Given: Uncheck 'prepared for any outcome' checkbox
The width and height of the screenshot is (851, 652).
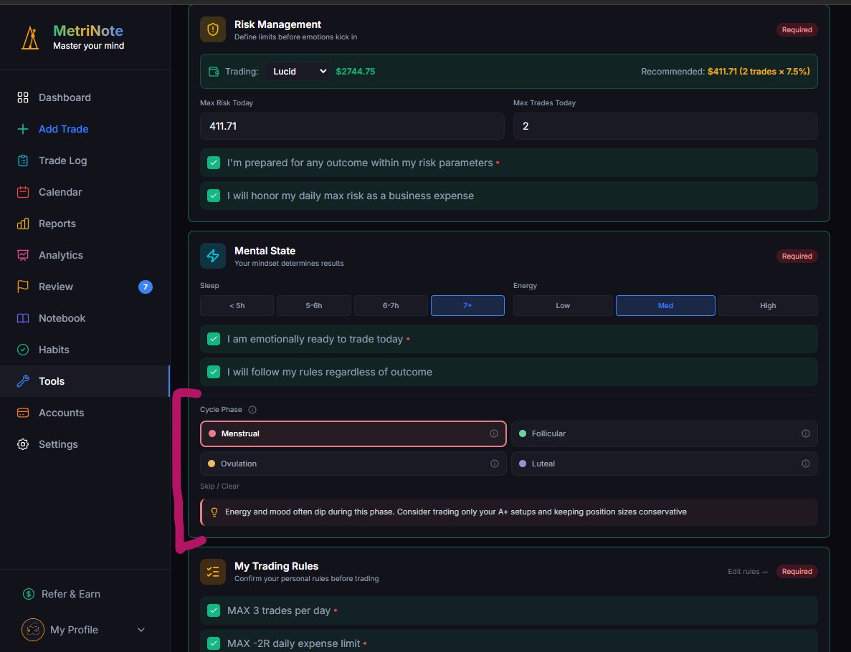Looking at the screenshot, I should coord(214,163).
